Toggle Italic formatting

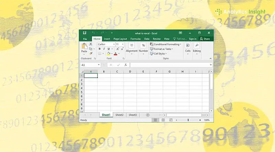tap(103, 49)
